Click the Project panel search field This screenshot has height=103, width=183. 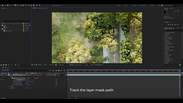(x=15, y=21)
